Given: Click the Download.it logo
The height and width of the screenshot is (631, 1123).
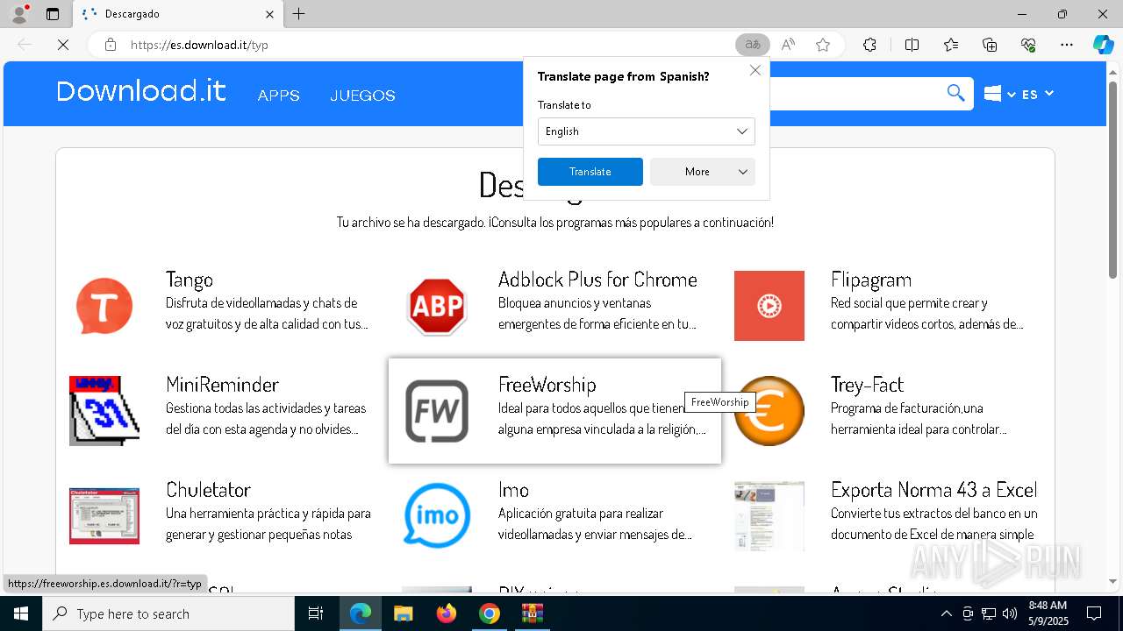Looking at the screenshot, I should tap(141, 91).
